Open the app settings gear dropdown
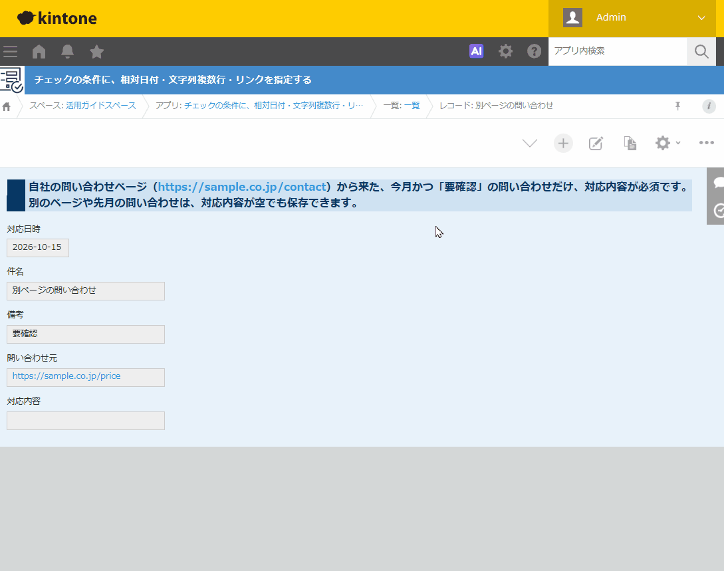Screen dimensions: 724x571 [667, 143]
